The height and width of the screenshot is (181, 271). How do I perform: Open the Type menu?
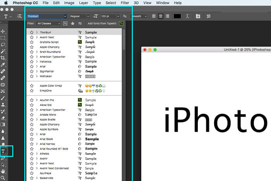pos(97,3)
